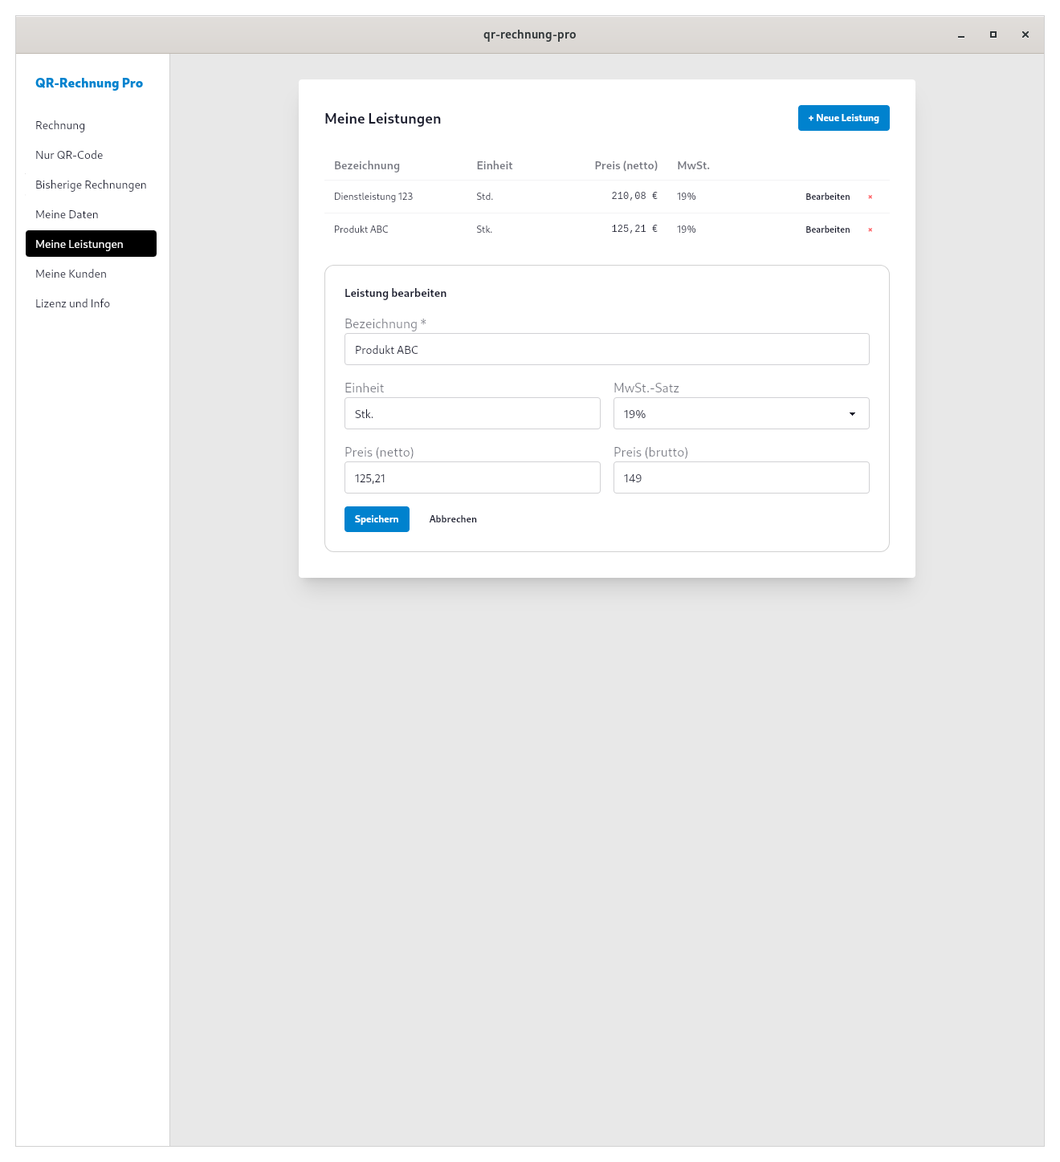Open Lizenz und Info page
Screen dimensions: 1060x1162
[72, 303]
